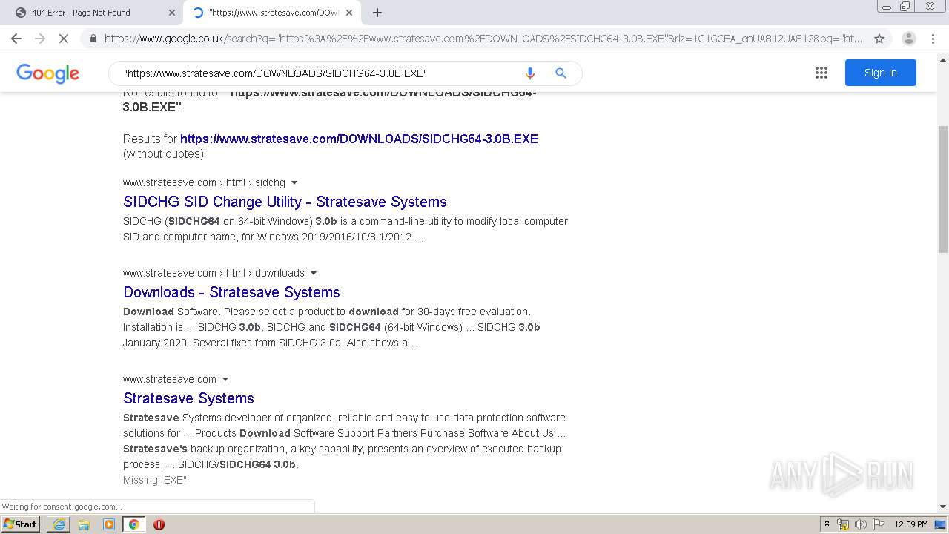This screenshot has height=534, width=949.
Task: Click the network tray icon
Action: pyautogui.click(x=843, y=524)
